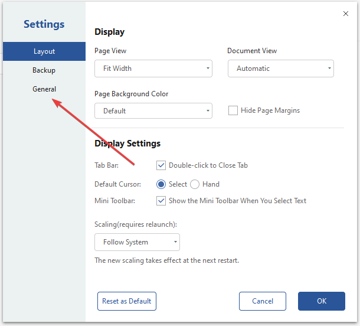Open the Layout settings tab
The height and width of the screenshot is (326, 360).
pos(44,51)
